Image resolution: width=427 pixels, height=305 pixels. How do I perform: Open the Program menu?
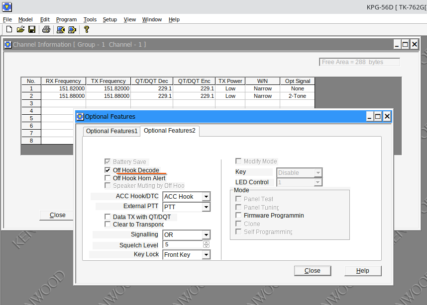(67, 19)
